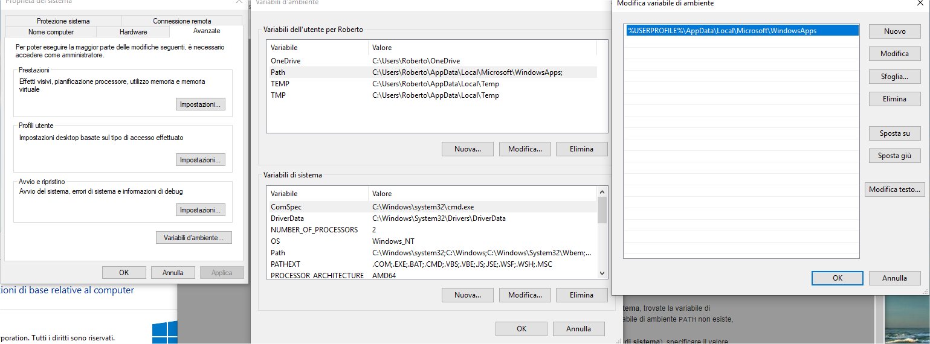Open the Protezione sistema tab
This screenshot has height=344, width=930.
[x=63, y=21]
